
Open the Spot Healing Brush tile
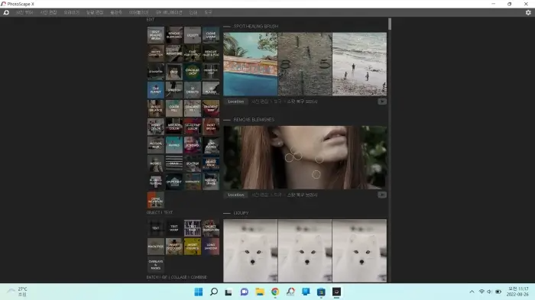[156, 35]
